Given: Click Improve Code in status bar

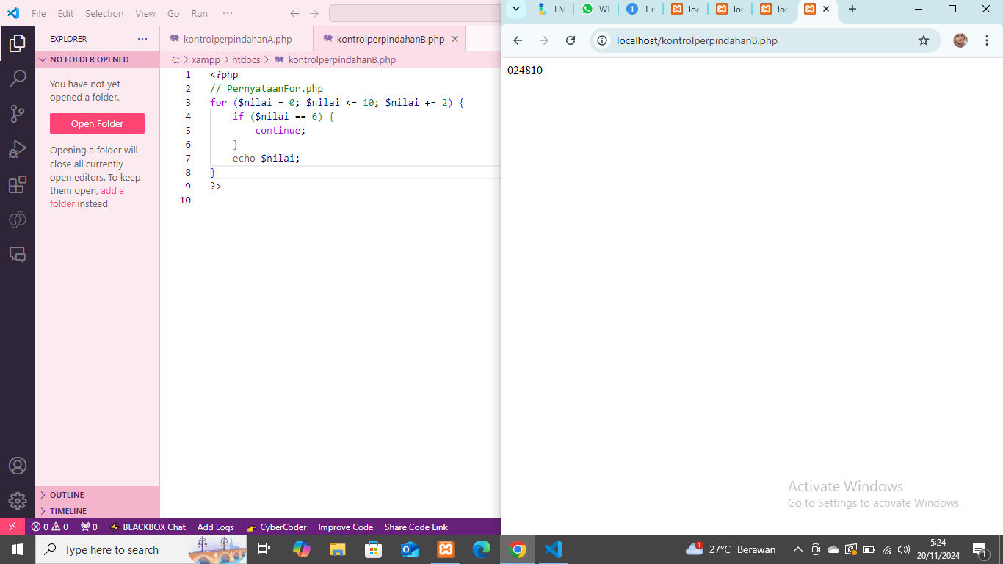Looking at the screenshot, I should click(x=345, y=527).
